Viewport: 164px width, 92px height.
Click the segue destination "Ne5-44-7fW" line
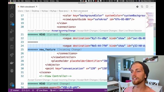[86, 46]
